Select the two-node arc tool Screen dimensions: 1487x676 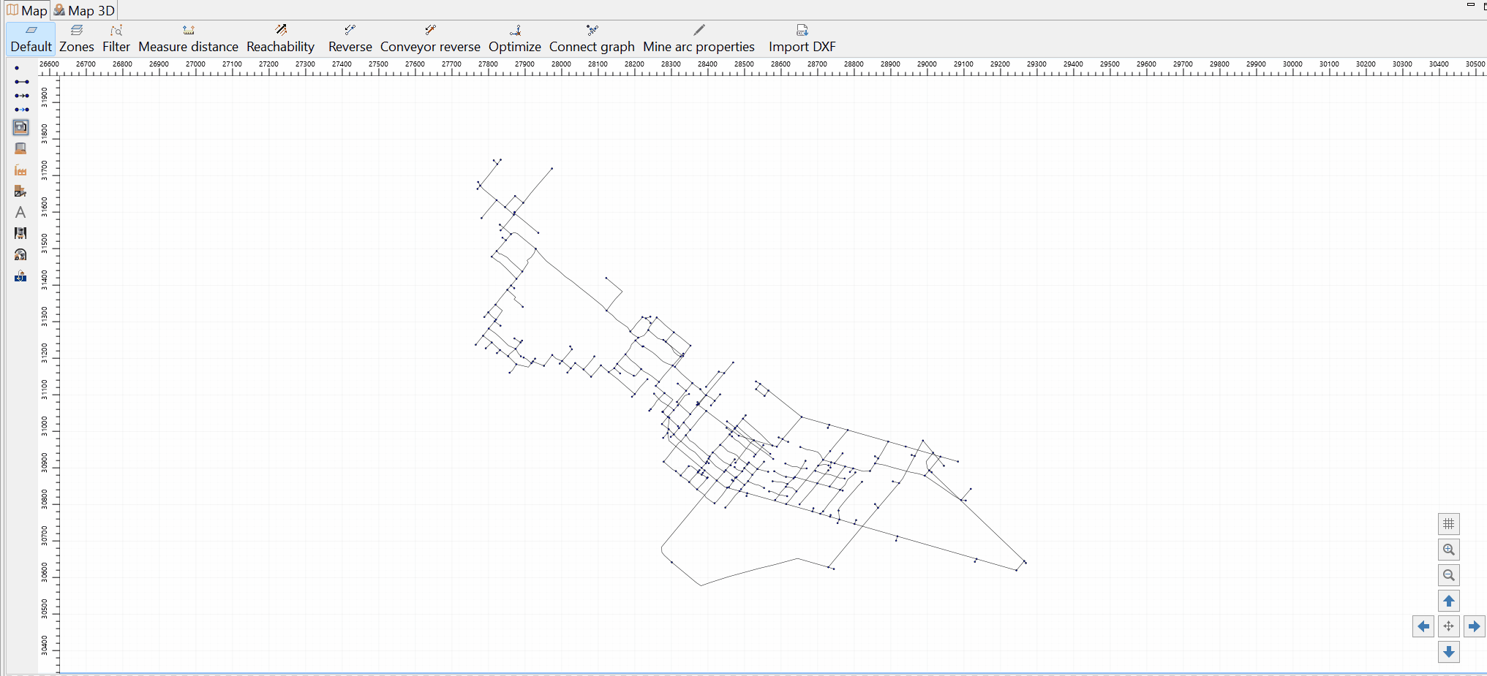coord(21,82)
